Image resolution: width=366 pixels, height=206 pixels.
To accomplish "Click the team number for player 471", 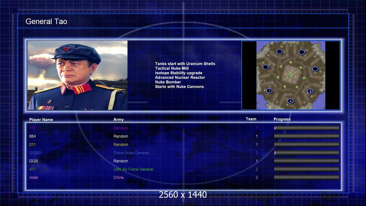I will coord(257,169).
